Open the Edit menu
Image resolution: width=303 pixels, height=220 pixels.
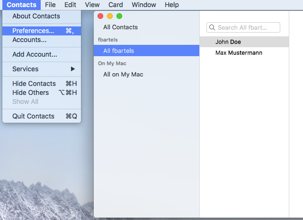tap(70, 5)
